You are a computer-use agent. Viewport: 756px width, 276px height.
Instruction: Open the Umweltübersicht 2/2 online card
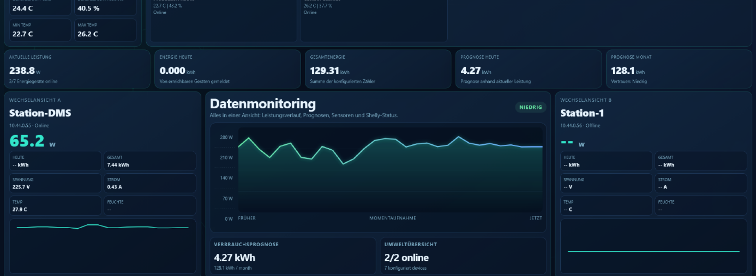tap(463, 256)
